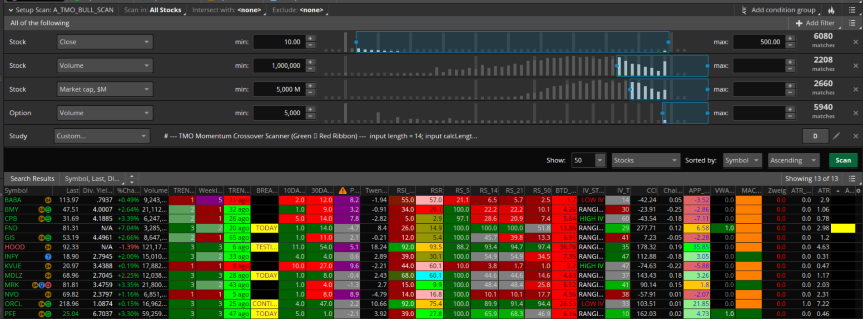This screenshot has height=319, width=863.
Task: Click the green S icon next to CPB
Action: tap(48, 219)
